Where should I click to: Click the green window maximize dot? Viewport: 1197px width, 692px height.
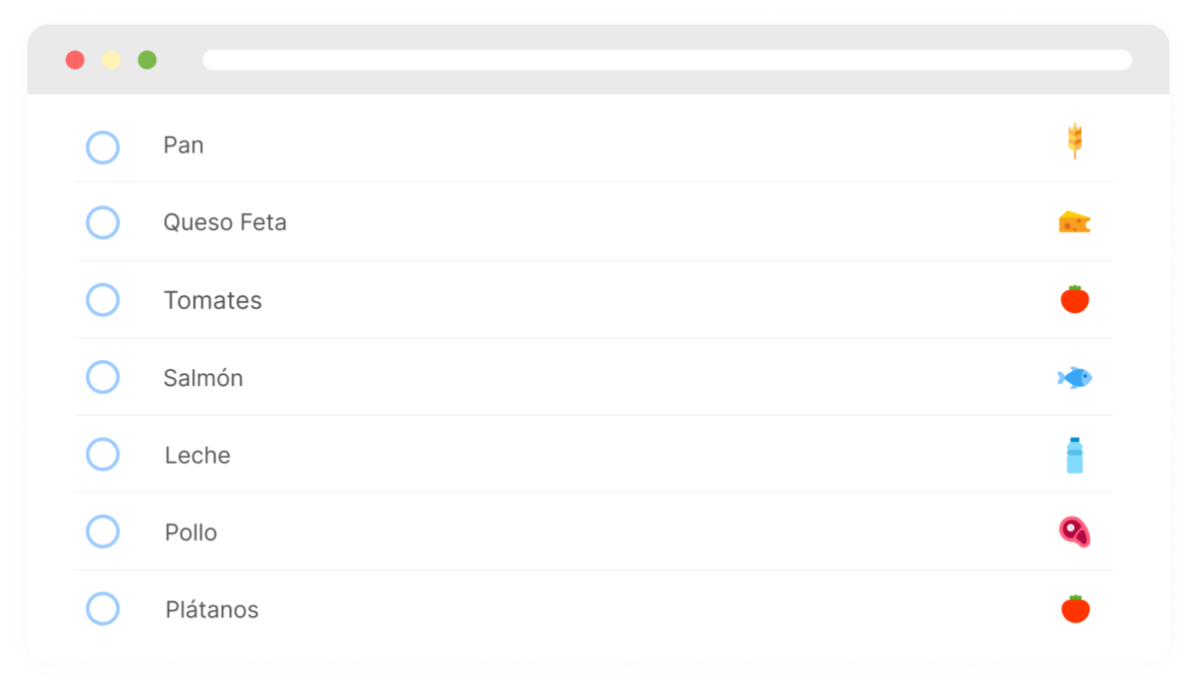[x=147, y=60]
